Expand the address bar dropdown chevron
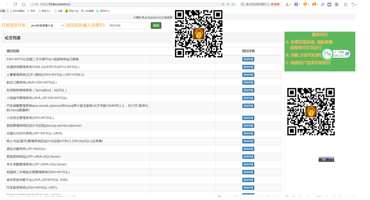The width and height of the screenshot is (370, 200). click(x=233, y=4)
